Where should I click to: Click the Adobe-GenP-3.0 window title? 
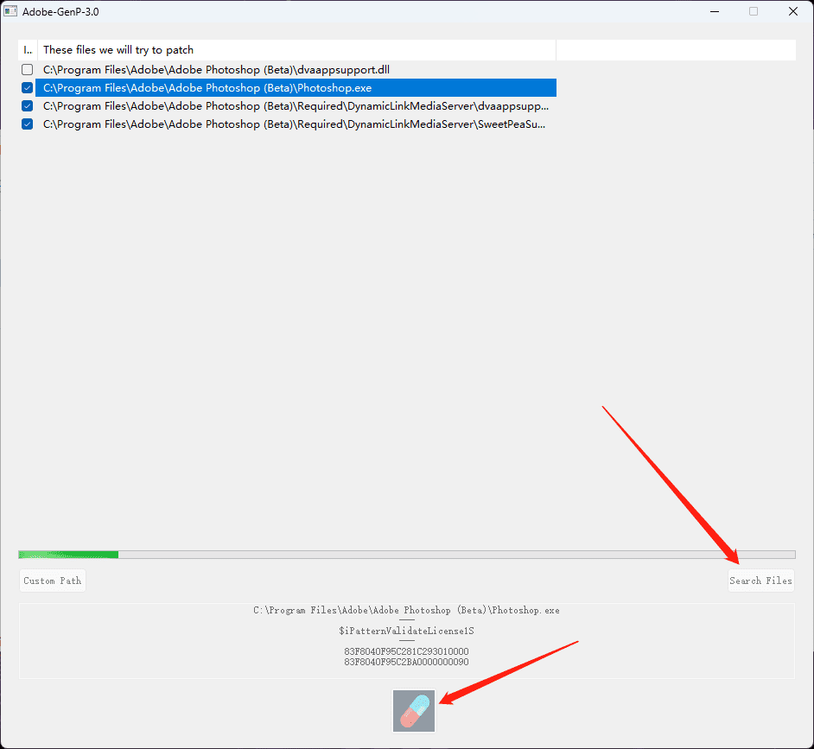[60, 12]
